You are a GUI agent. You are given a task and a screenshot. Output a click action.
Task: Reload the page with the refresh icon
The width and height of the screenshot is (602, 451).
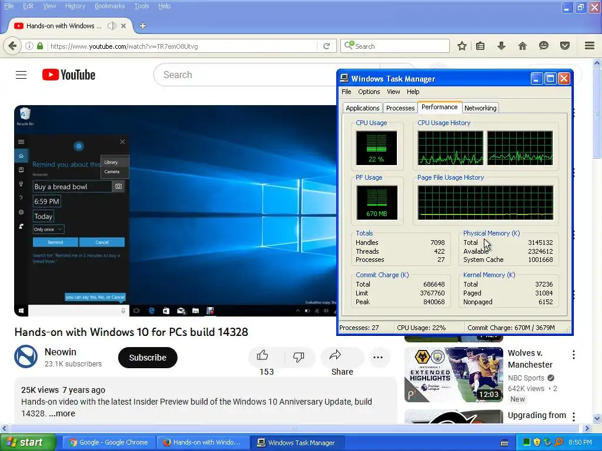(x=326, y=46)
